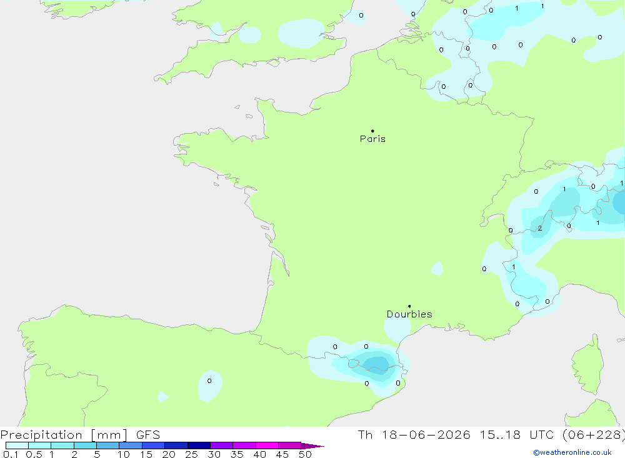
Task: Click the lightest 0.1 mm legend swatch
Action: click(x=17, y=446)
